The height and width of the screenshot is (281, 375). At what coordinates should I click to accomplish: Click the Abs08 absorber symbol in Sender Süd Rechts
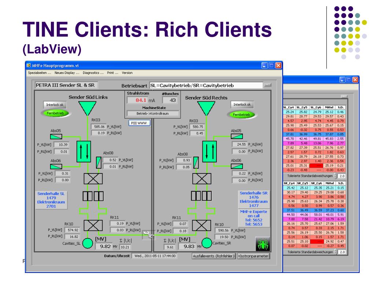click(x=196, y=162)
